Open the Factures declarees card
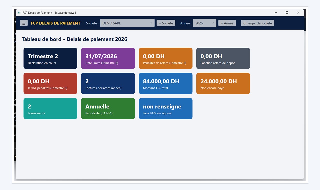The width and height of the screenshot is (320, 190). [x=108, y=83]
